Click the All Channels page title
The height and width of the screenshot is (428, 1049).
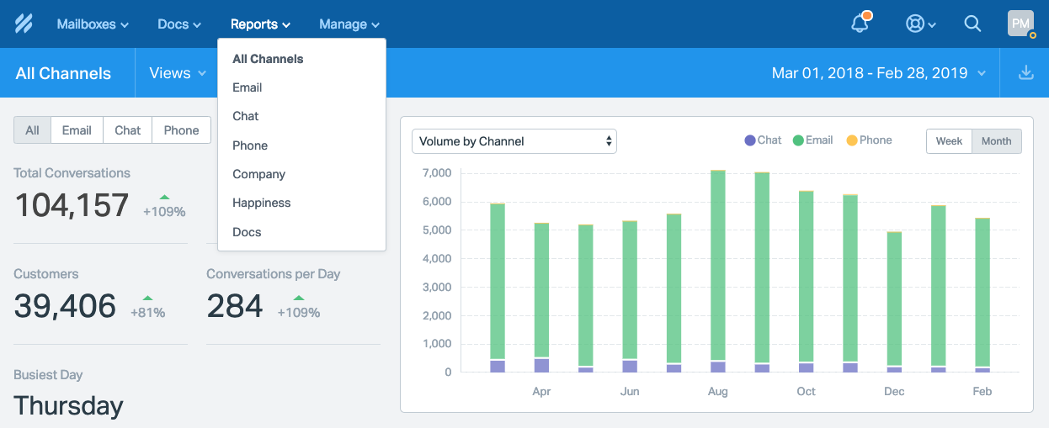point(63,73)
